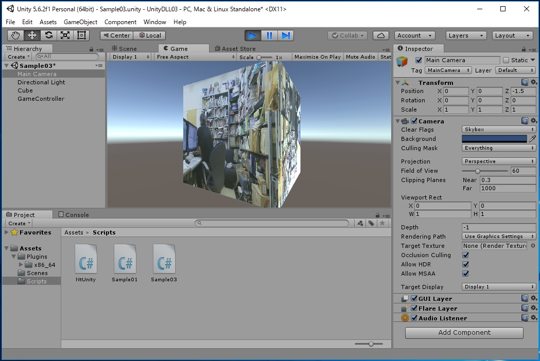Open the Projection dropdown
This screenshot has width=540, height=361.
498,161
